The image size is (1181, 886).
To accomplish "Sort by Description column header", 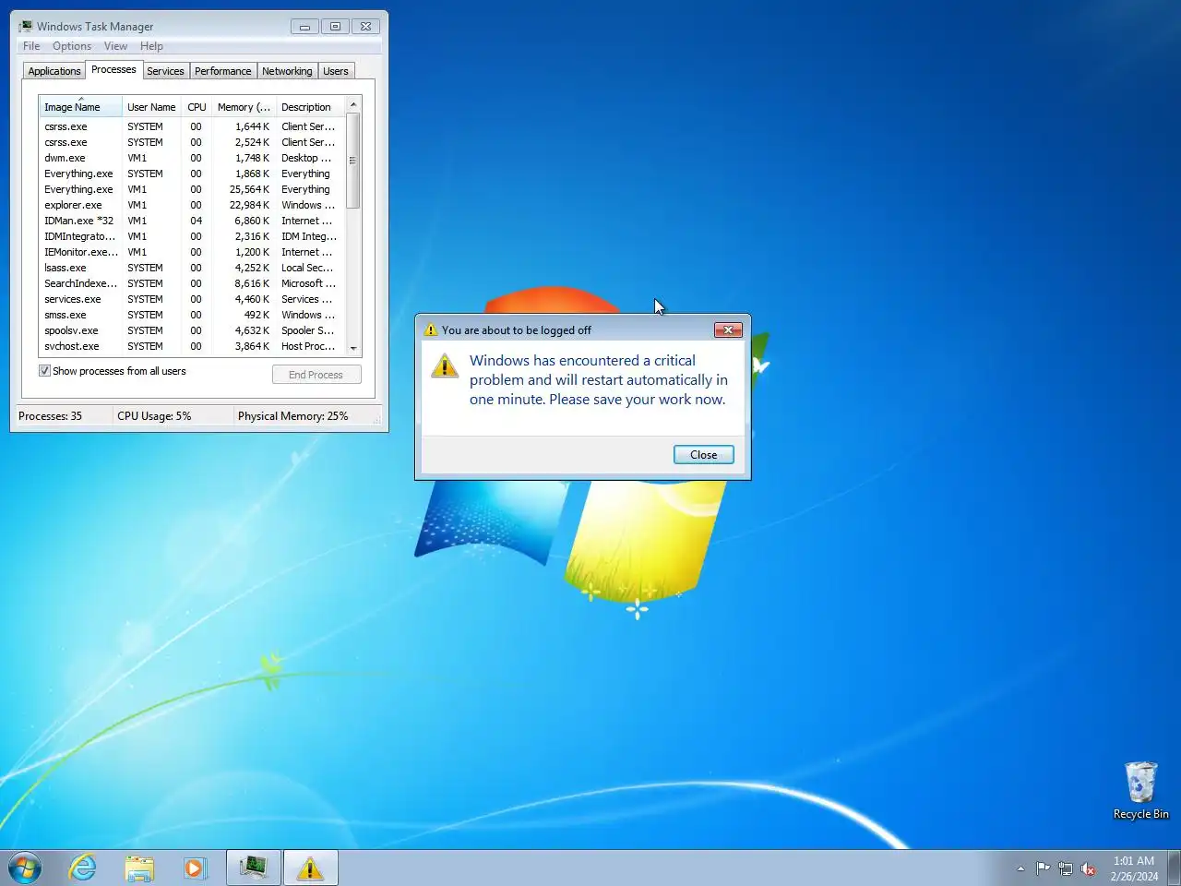I will tap(310, 107).
